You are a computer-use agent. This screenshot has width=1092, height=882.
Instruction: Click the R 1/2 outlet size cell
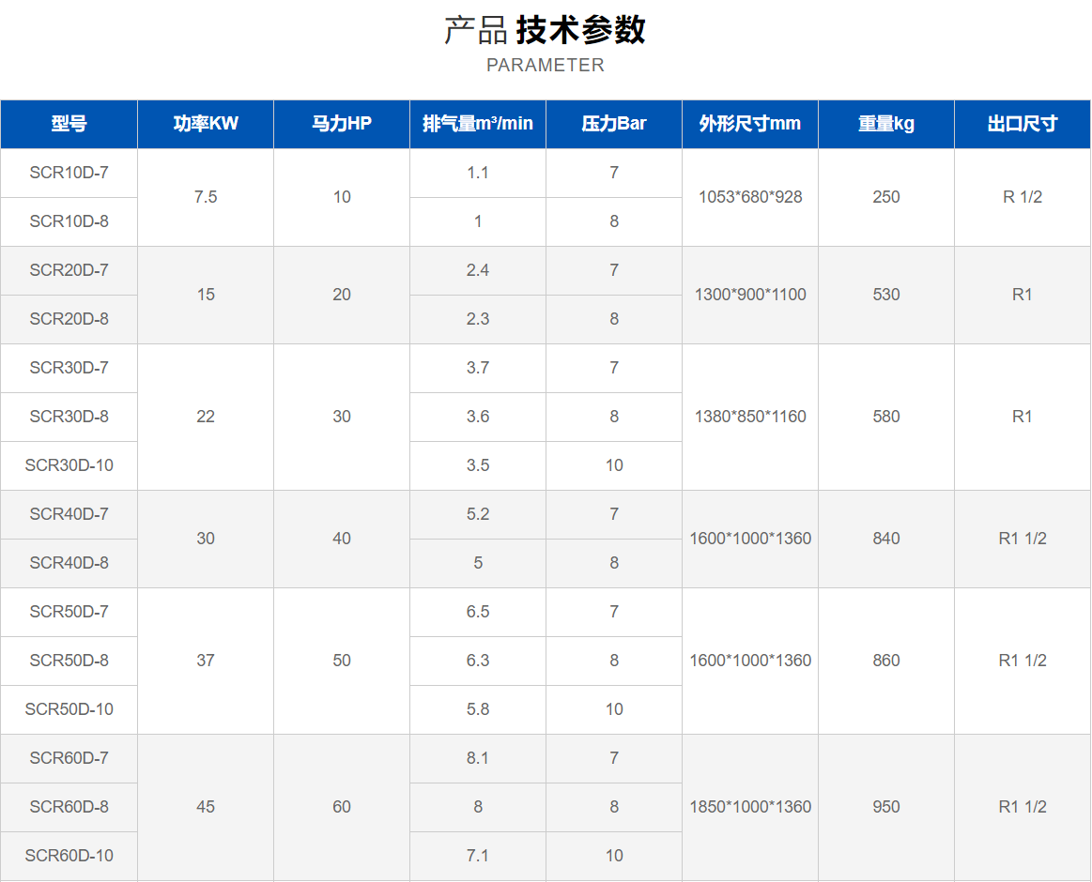click(1023, 197)
